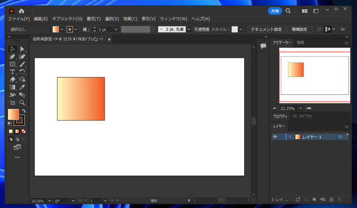Select the Curvature tool

click(22, 56)
